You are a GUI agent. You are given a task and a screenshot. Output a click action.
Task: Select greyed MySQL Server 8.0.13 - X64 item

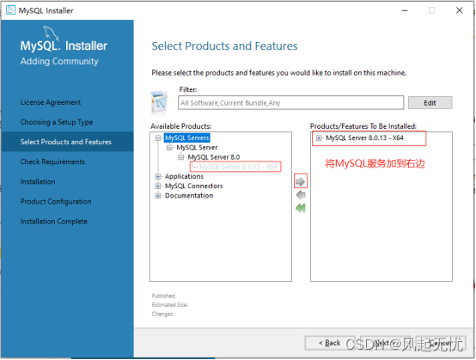click(238, 167)
